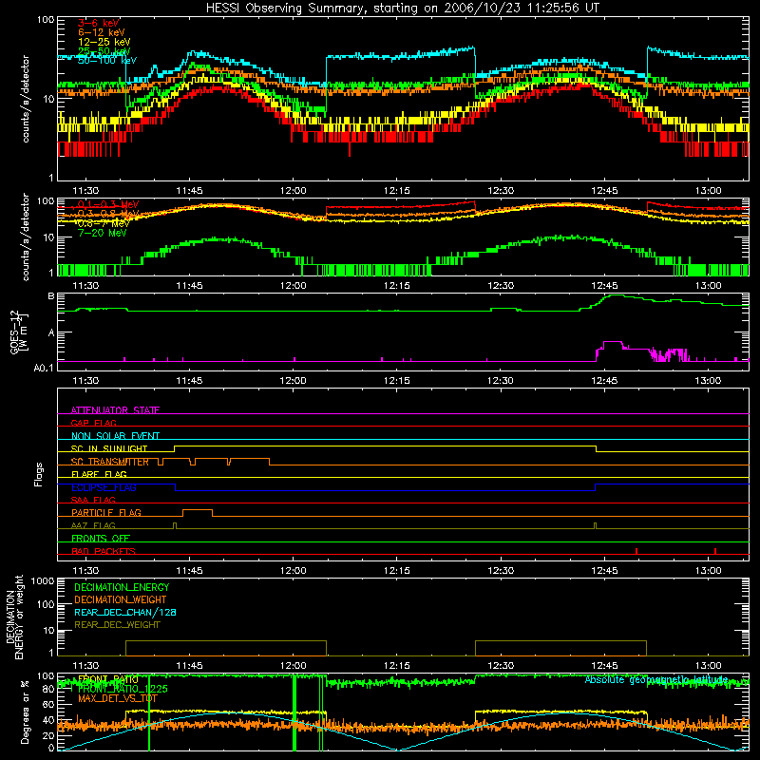The height and width of the screenshot is (760, 760).
Task: Click the FRONT_RATIO legend label
Action: (x=108, y=679)
